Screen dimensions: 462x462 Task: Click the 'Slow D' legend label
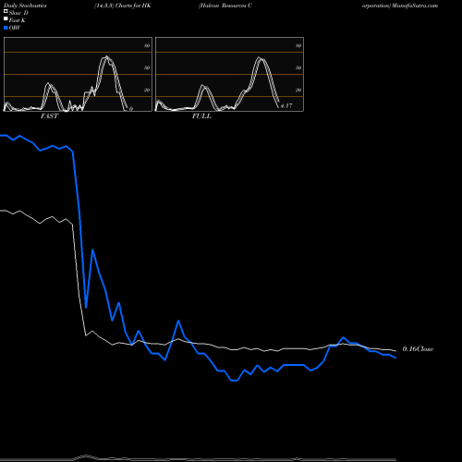[x=18, y=13]
